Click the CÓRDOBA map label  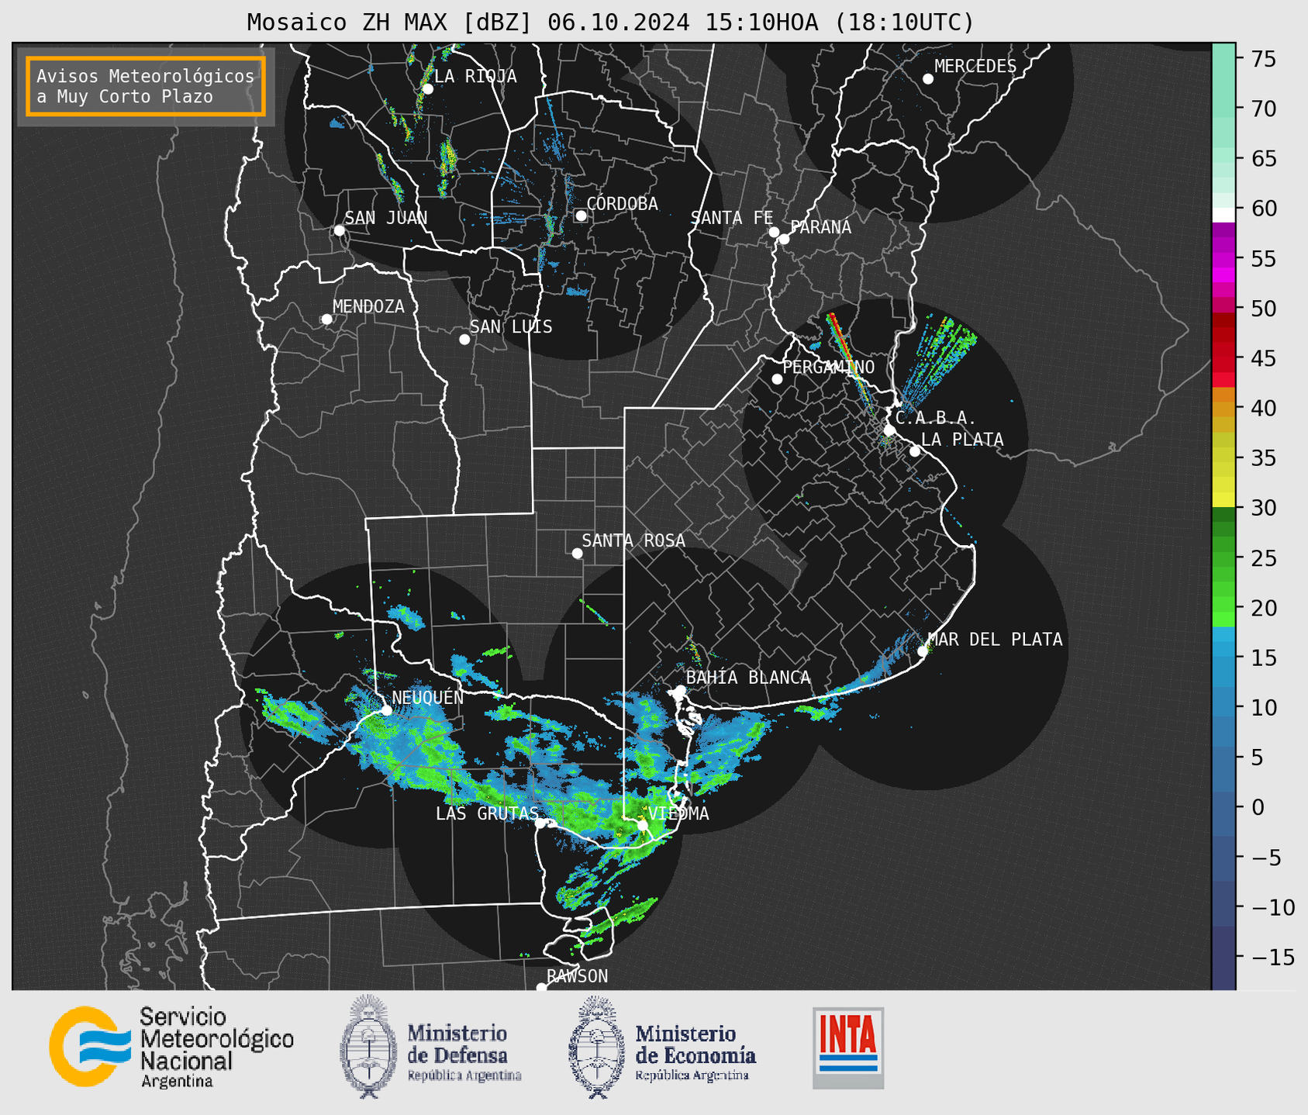[x=622, y=204]
